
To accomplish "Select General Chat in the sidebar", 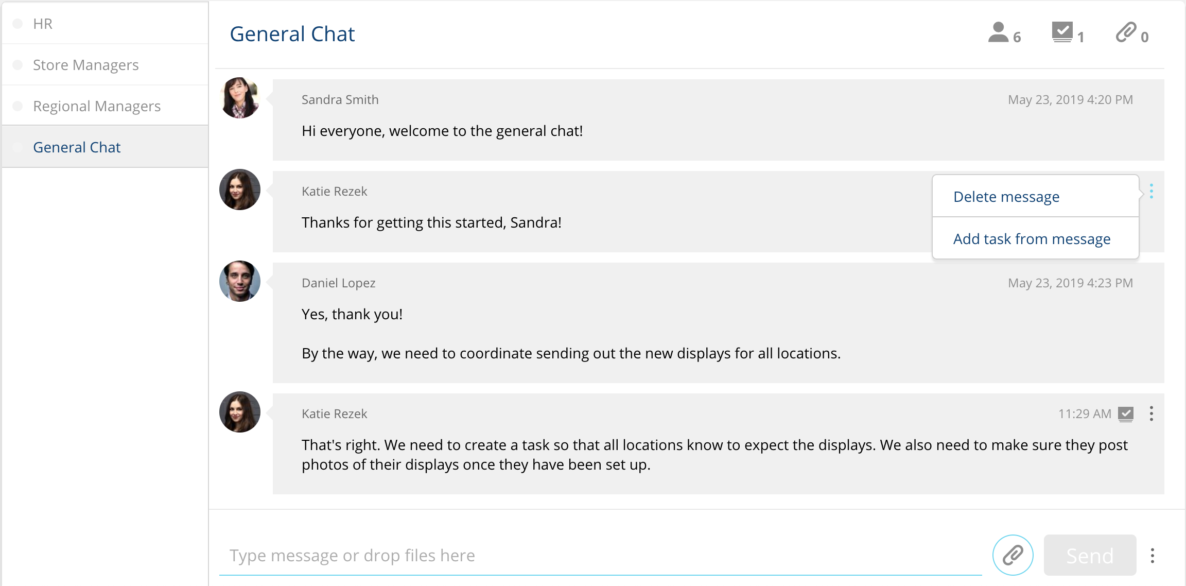I will click(x=77, y=147).
